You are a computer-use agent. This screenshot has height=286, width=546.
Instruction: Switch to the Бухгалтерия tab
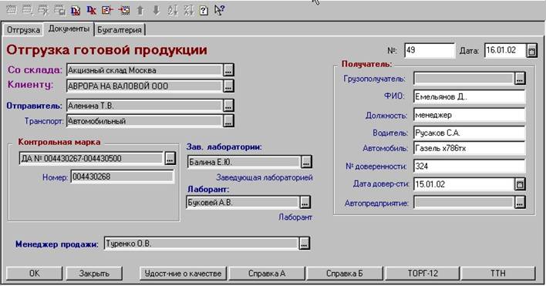click(120, 30)
